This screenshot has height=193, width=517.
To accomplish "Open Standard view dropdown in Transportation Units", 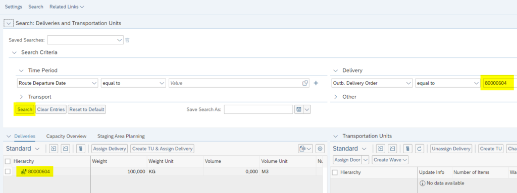I will point(364,149).
